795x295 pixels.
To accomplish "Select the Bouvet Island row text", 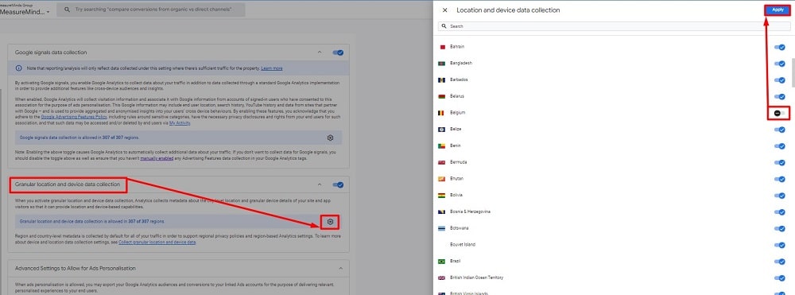I will 463,245.
